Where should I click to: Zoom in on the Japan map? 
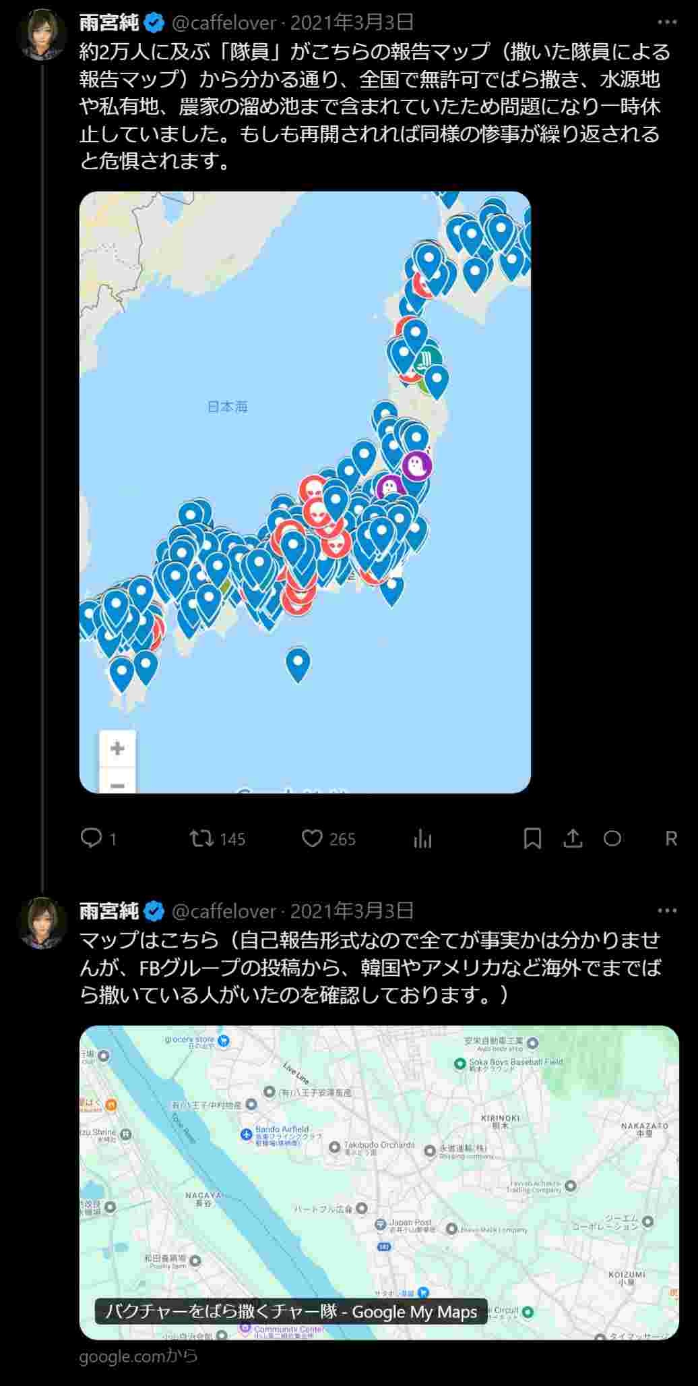[x=117, y=748]
